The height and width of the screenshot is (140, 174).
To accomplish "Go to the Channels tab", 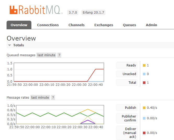I will click(x=76, y=25).
